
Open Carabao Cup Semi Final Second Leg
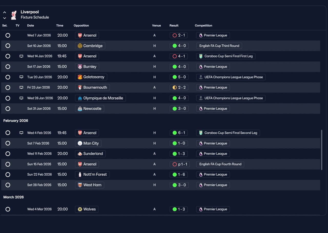tap(228, 133)
